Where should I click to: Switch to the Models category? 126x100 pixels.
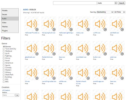[10, 10]
